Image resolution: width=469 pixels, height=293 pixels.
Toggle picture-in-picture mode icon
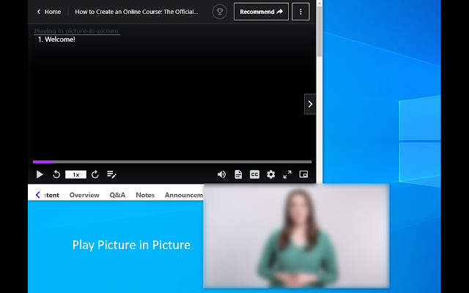pos(303,174)
